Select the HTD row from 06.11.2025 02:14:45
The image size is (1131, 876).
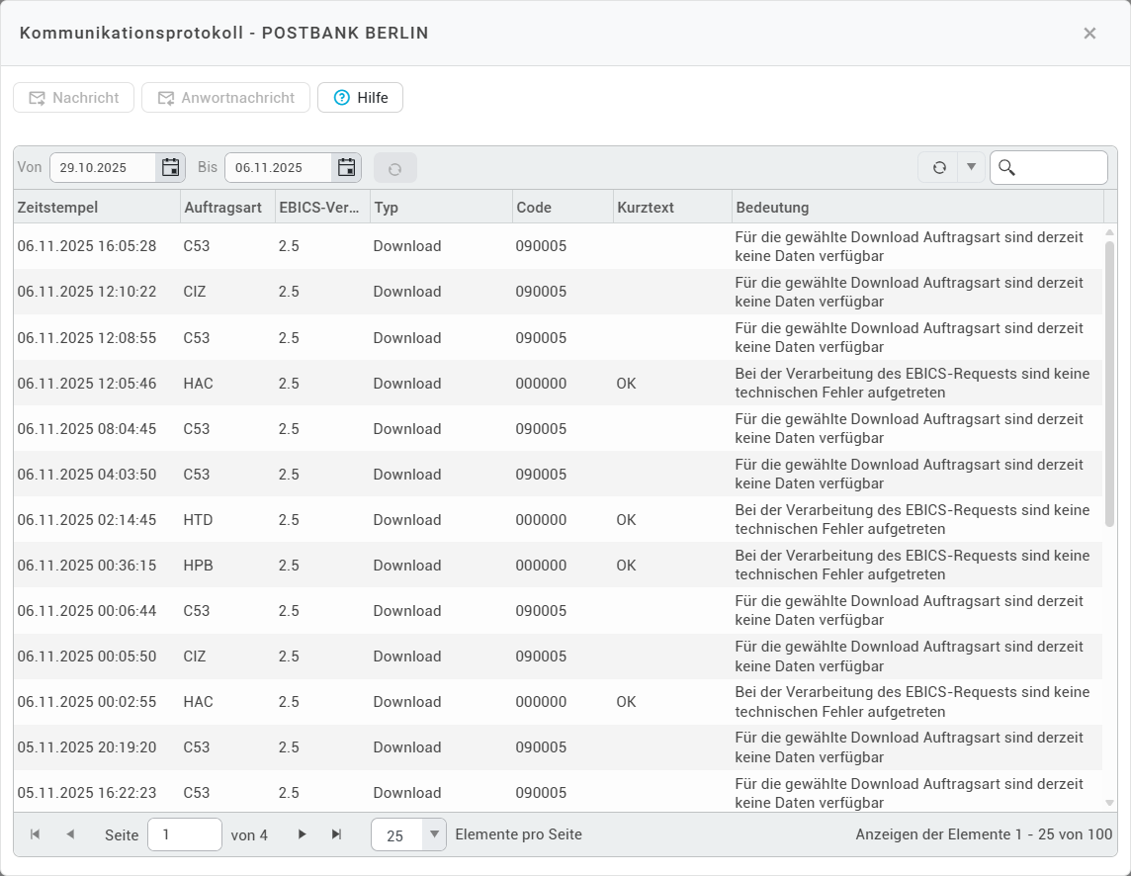click(x=395, y=520)
